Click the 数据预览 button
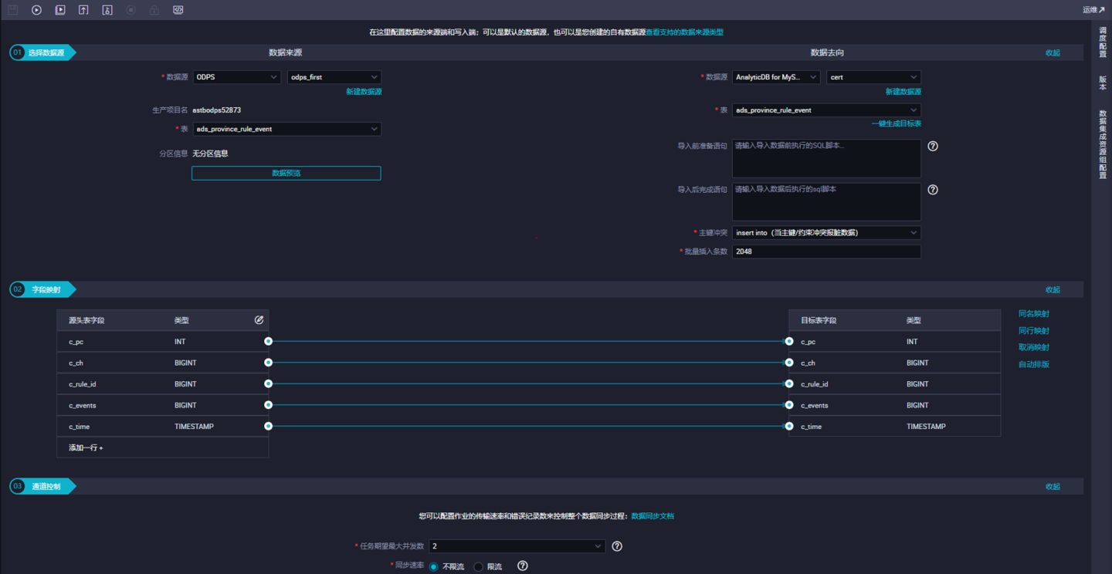Image resolution: width=1112 pixels, height=574 pixels. (286, 174)
